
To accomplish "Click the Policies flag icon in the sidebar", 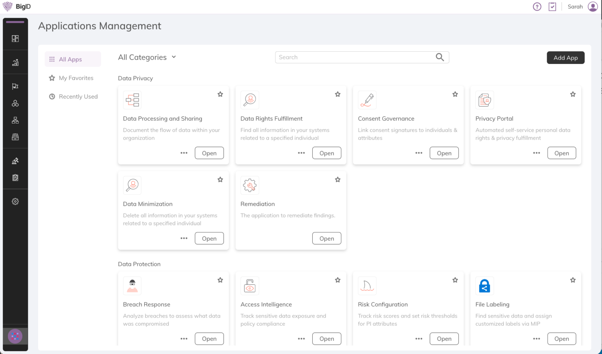I will tap(15, 86).
